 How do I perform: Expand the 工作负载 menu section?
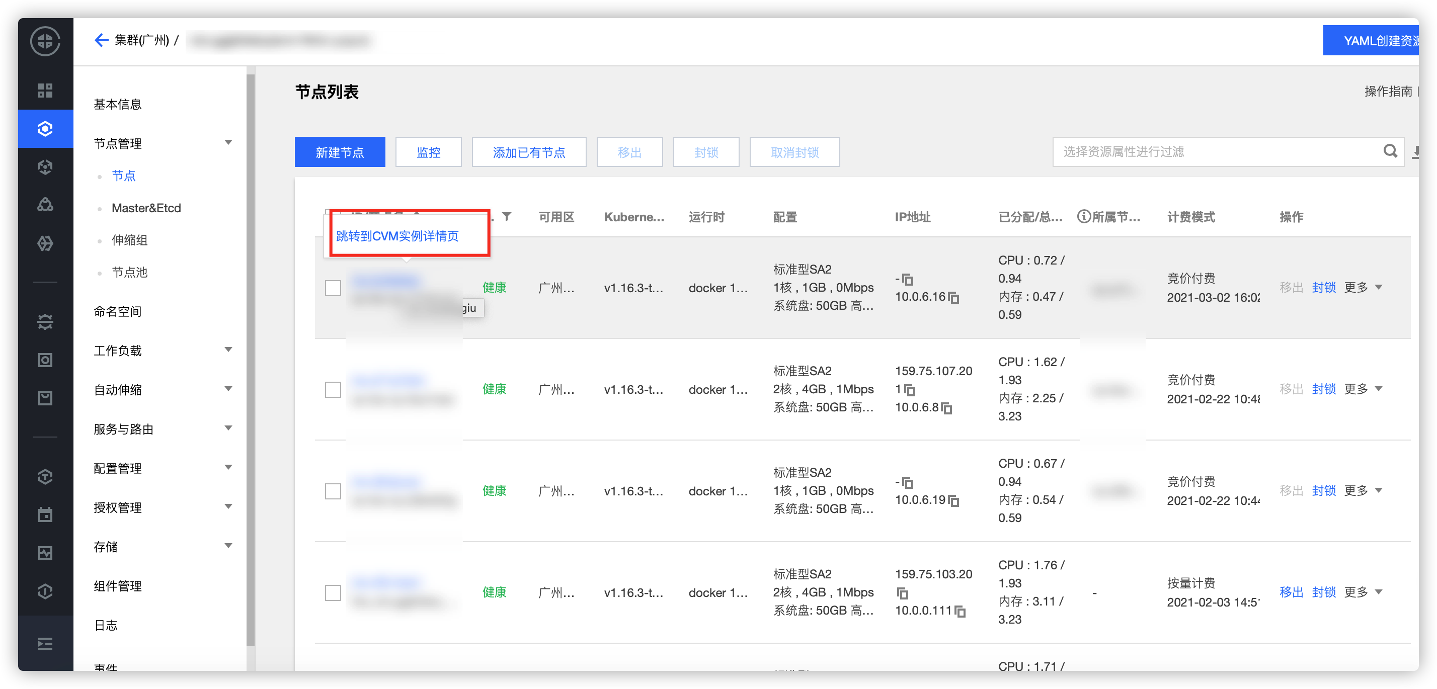coord(228,350)
